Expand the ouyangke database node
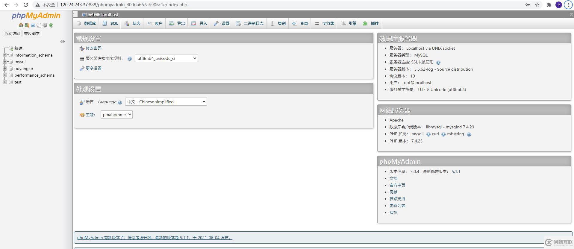 pos(5,69)
